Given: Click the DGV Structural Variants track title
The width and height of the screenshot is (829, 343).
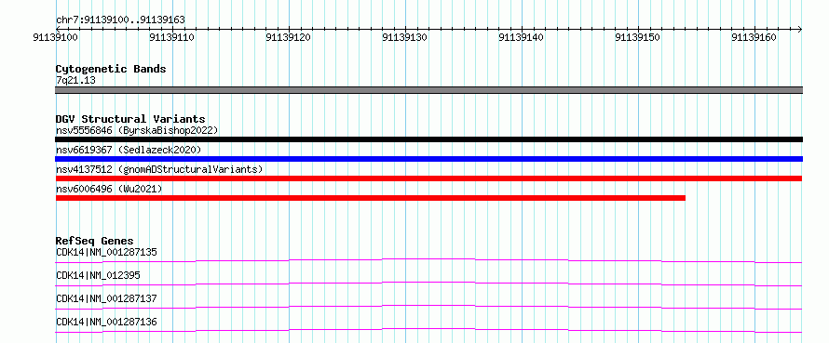Looking at the screenshot, I should (130, 119).
